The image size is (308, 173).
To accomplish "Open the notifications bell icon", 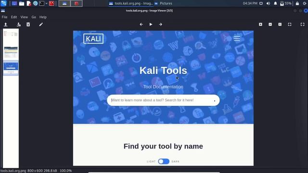I will (x=275, y=3).
